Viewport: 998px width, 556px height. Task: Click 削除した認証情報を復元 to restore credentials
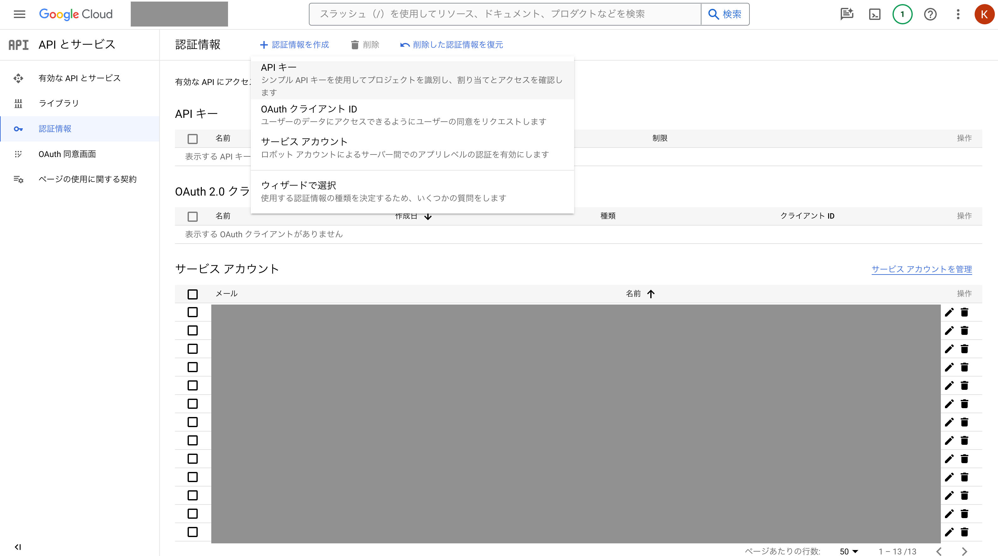tap(458, 45)
